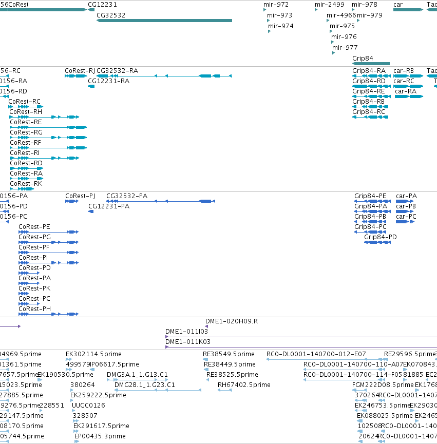Screen dimensions: 437x444
Task: Select the DMG3A.1_1.G13.C1 feature
Action: pos(137,380)
